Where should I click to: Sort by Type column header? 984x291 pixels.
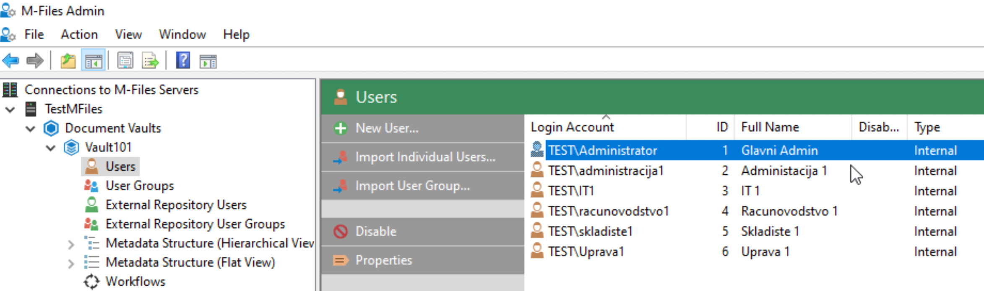[945, 127]
